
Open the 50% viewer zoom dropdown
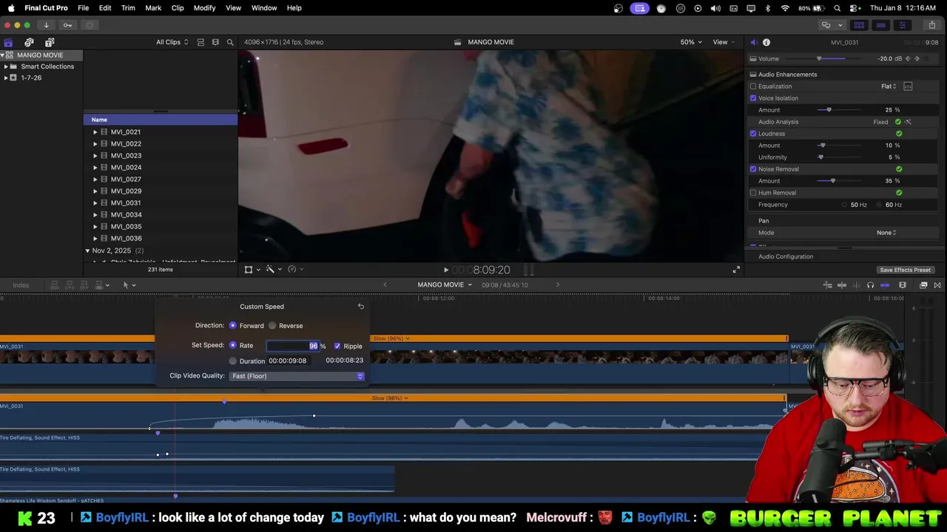pos(690,42)
